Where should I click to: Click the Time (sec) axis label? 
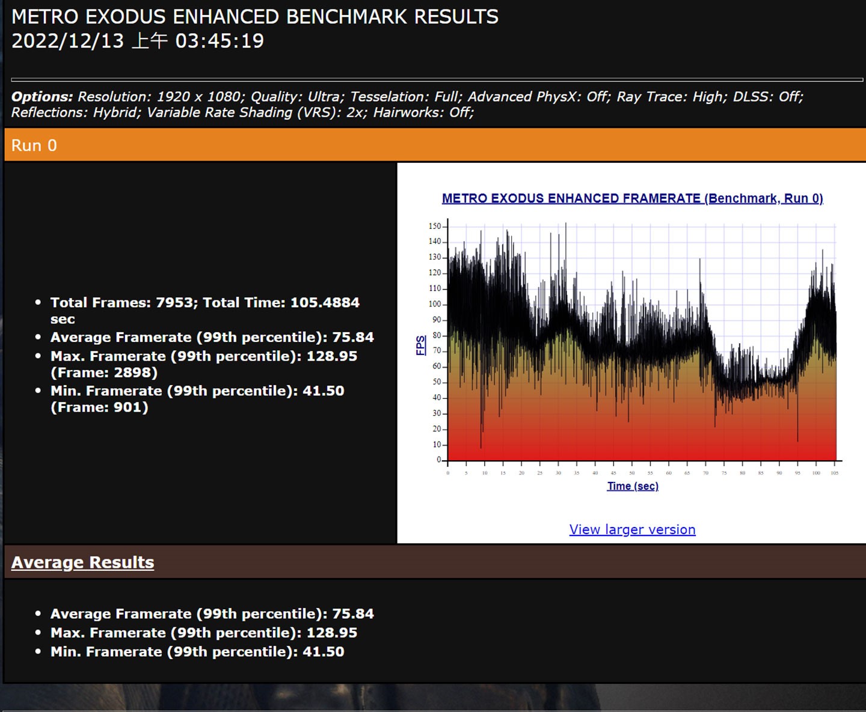tap(633, 486)
